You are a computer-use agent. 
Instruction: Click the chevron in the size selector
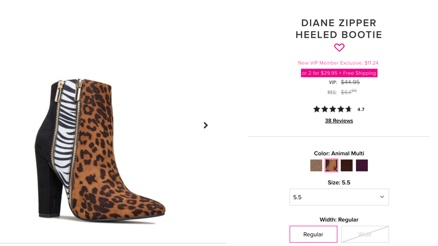382,197
